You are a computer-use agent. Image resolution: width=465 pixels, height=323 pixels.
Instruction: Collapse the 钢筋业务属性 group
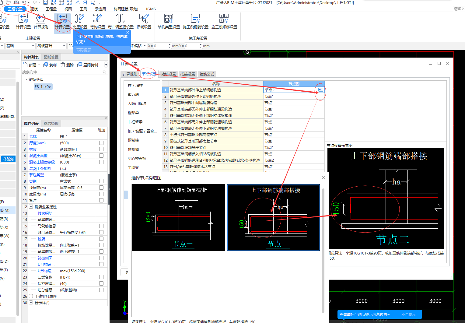click(x=31, y=207)
